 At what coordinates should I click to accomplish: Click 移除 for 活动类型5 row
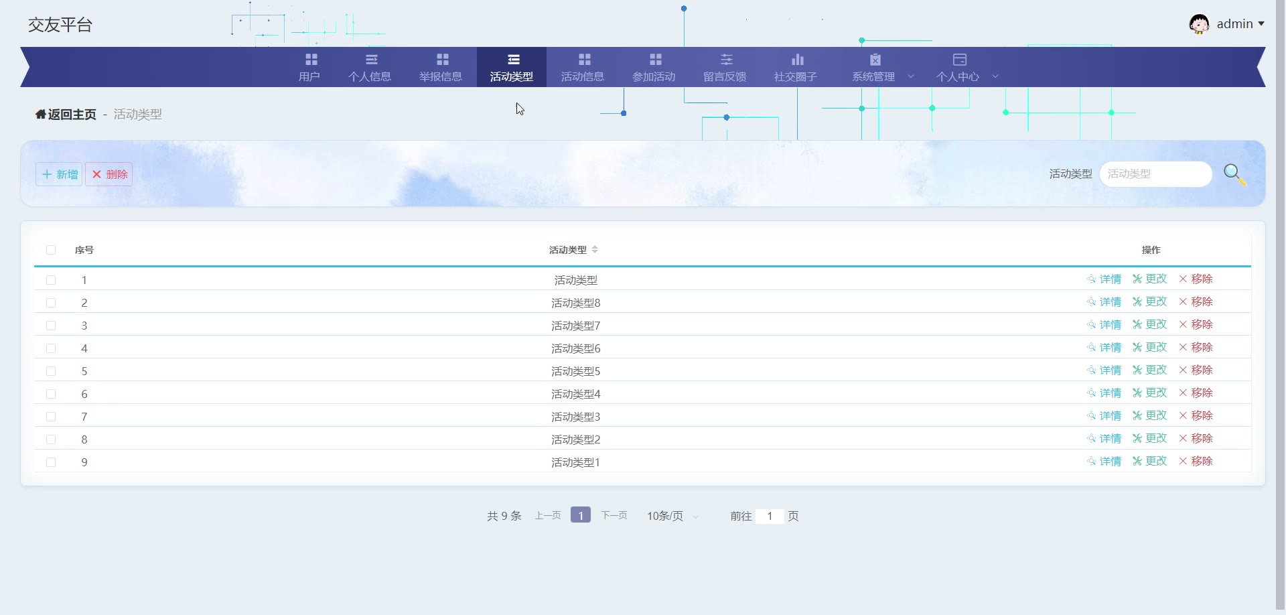1196,370
